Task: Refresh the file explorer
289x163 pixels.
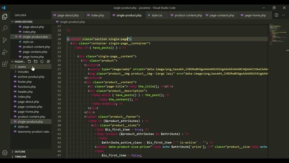Action: pyautogui.click(x=42, y=62)
